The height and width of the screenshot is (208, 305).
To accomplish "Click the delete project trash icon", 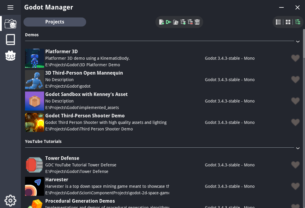I will [197, 22].
